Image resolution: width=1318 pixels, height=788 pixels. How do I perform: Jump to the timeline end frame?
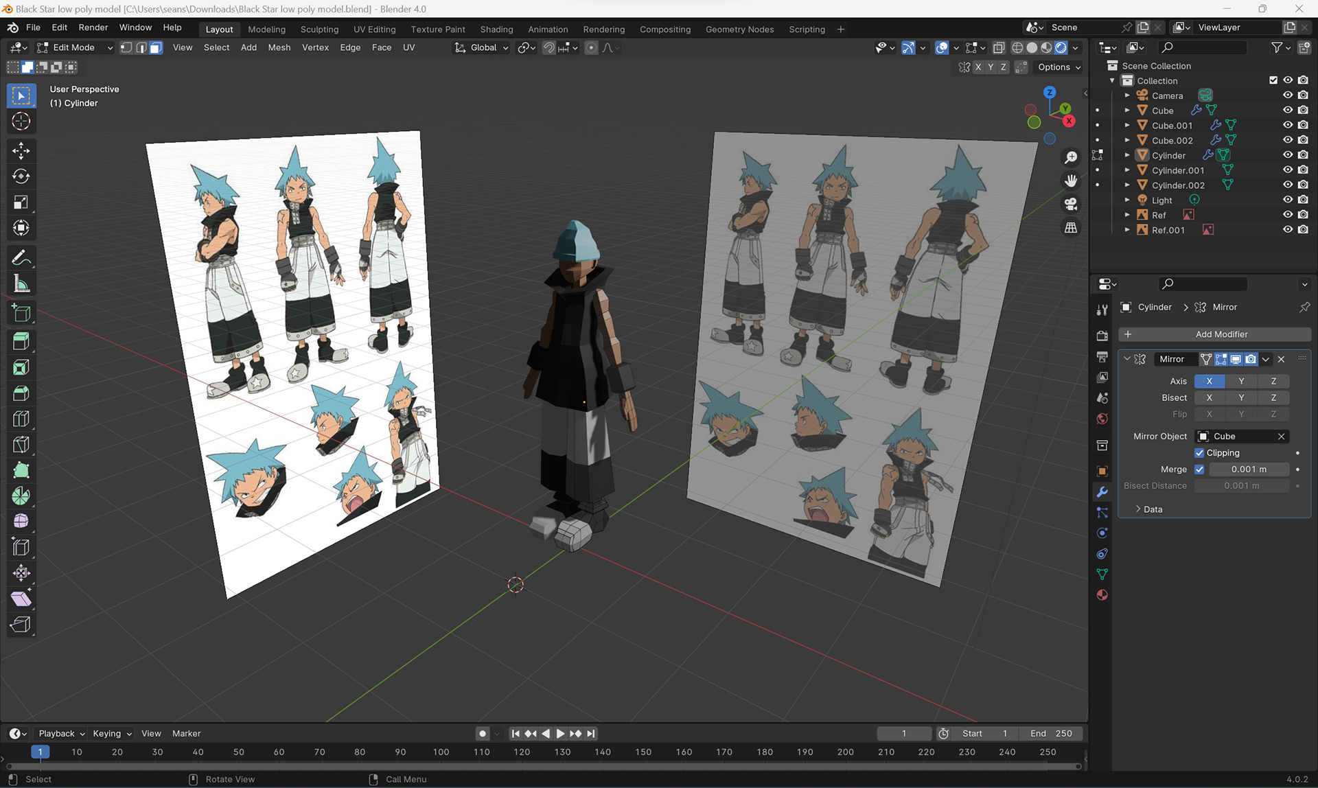pos(591,734)
